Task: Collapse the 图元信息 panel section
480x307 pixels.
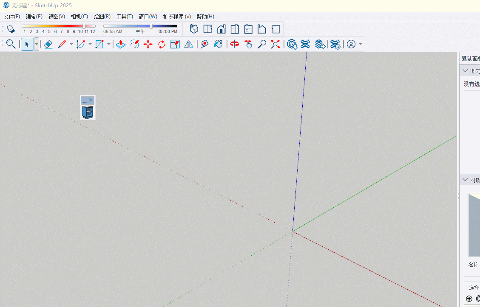Action: pyautogui.click(x=465, y=71)
